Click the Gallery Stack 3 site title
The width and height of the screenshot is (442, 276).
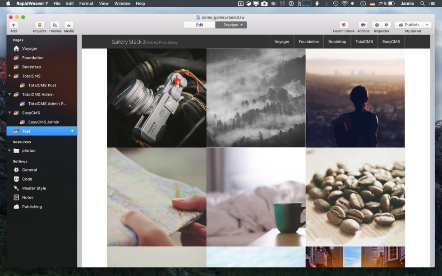pyautogui.click(x=129, y=42)
